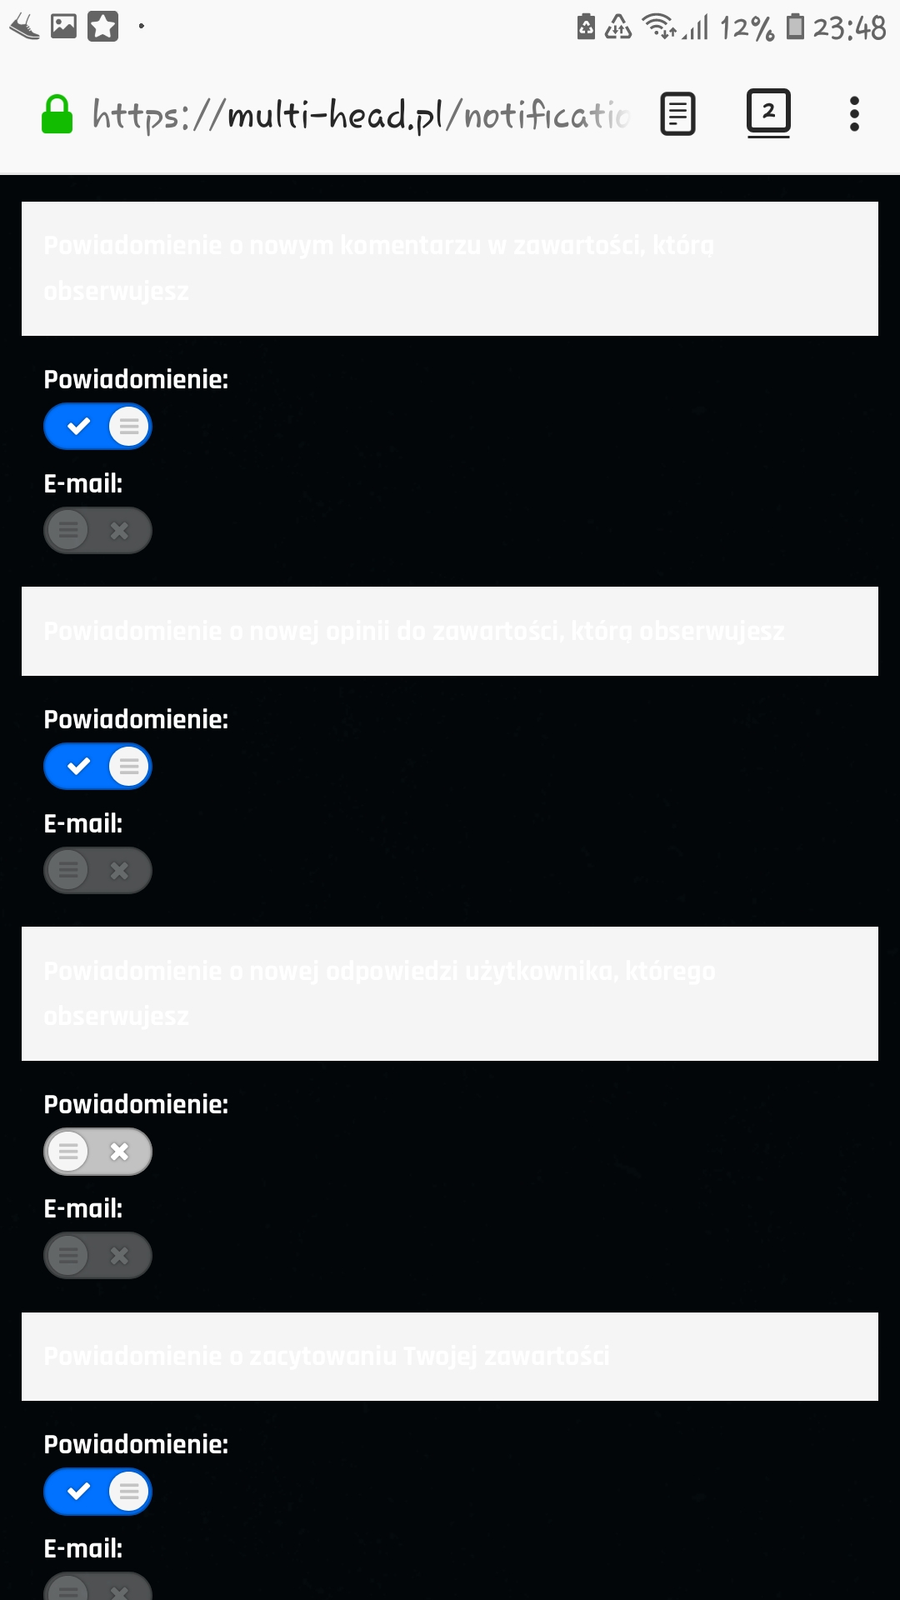Screen dimensions: 900x1600
Task: Tap the battery icon in status bar
Action: point(795,27)
